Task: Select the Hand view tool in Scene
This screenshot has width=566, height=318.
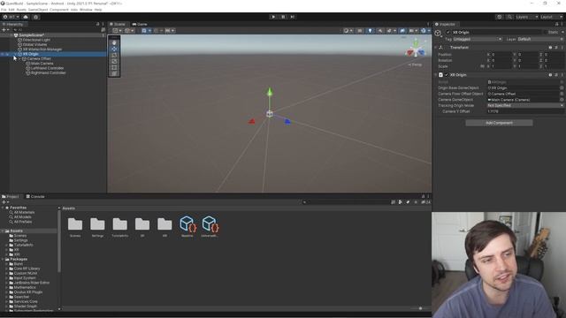Action: click(x=114, y=42)
